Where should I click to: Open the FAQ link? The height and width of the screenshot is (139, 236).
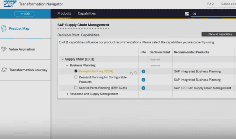210,4
